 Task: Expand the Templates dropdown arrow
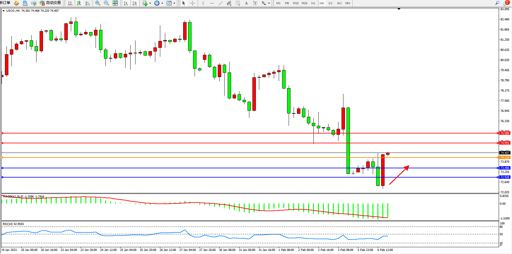coord(174,3)
